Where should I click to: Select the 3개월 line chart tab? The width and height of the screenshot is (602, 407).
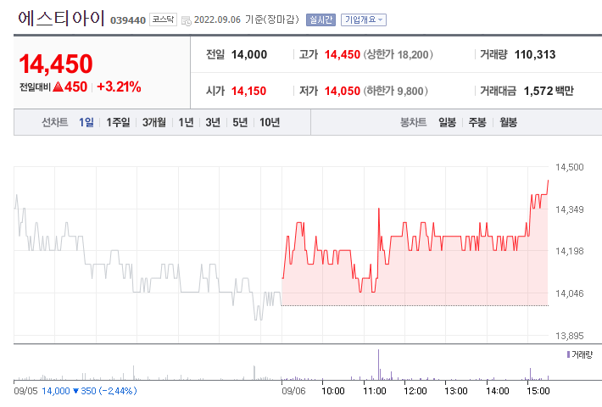coord(154,122)
